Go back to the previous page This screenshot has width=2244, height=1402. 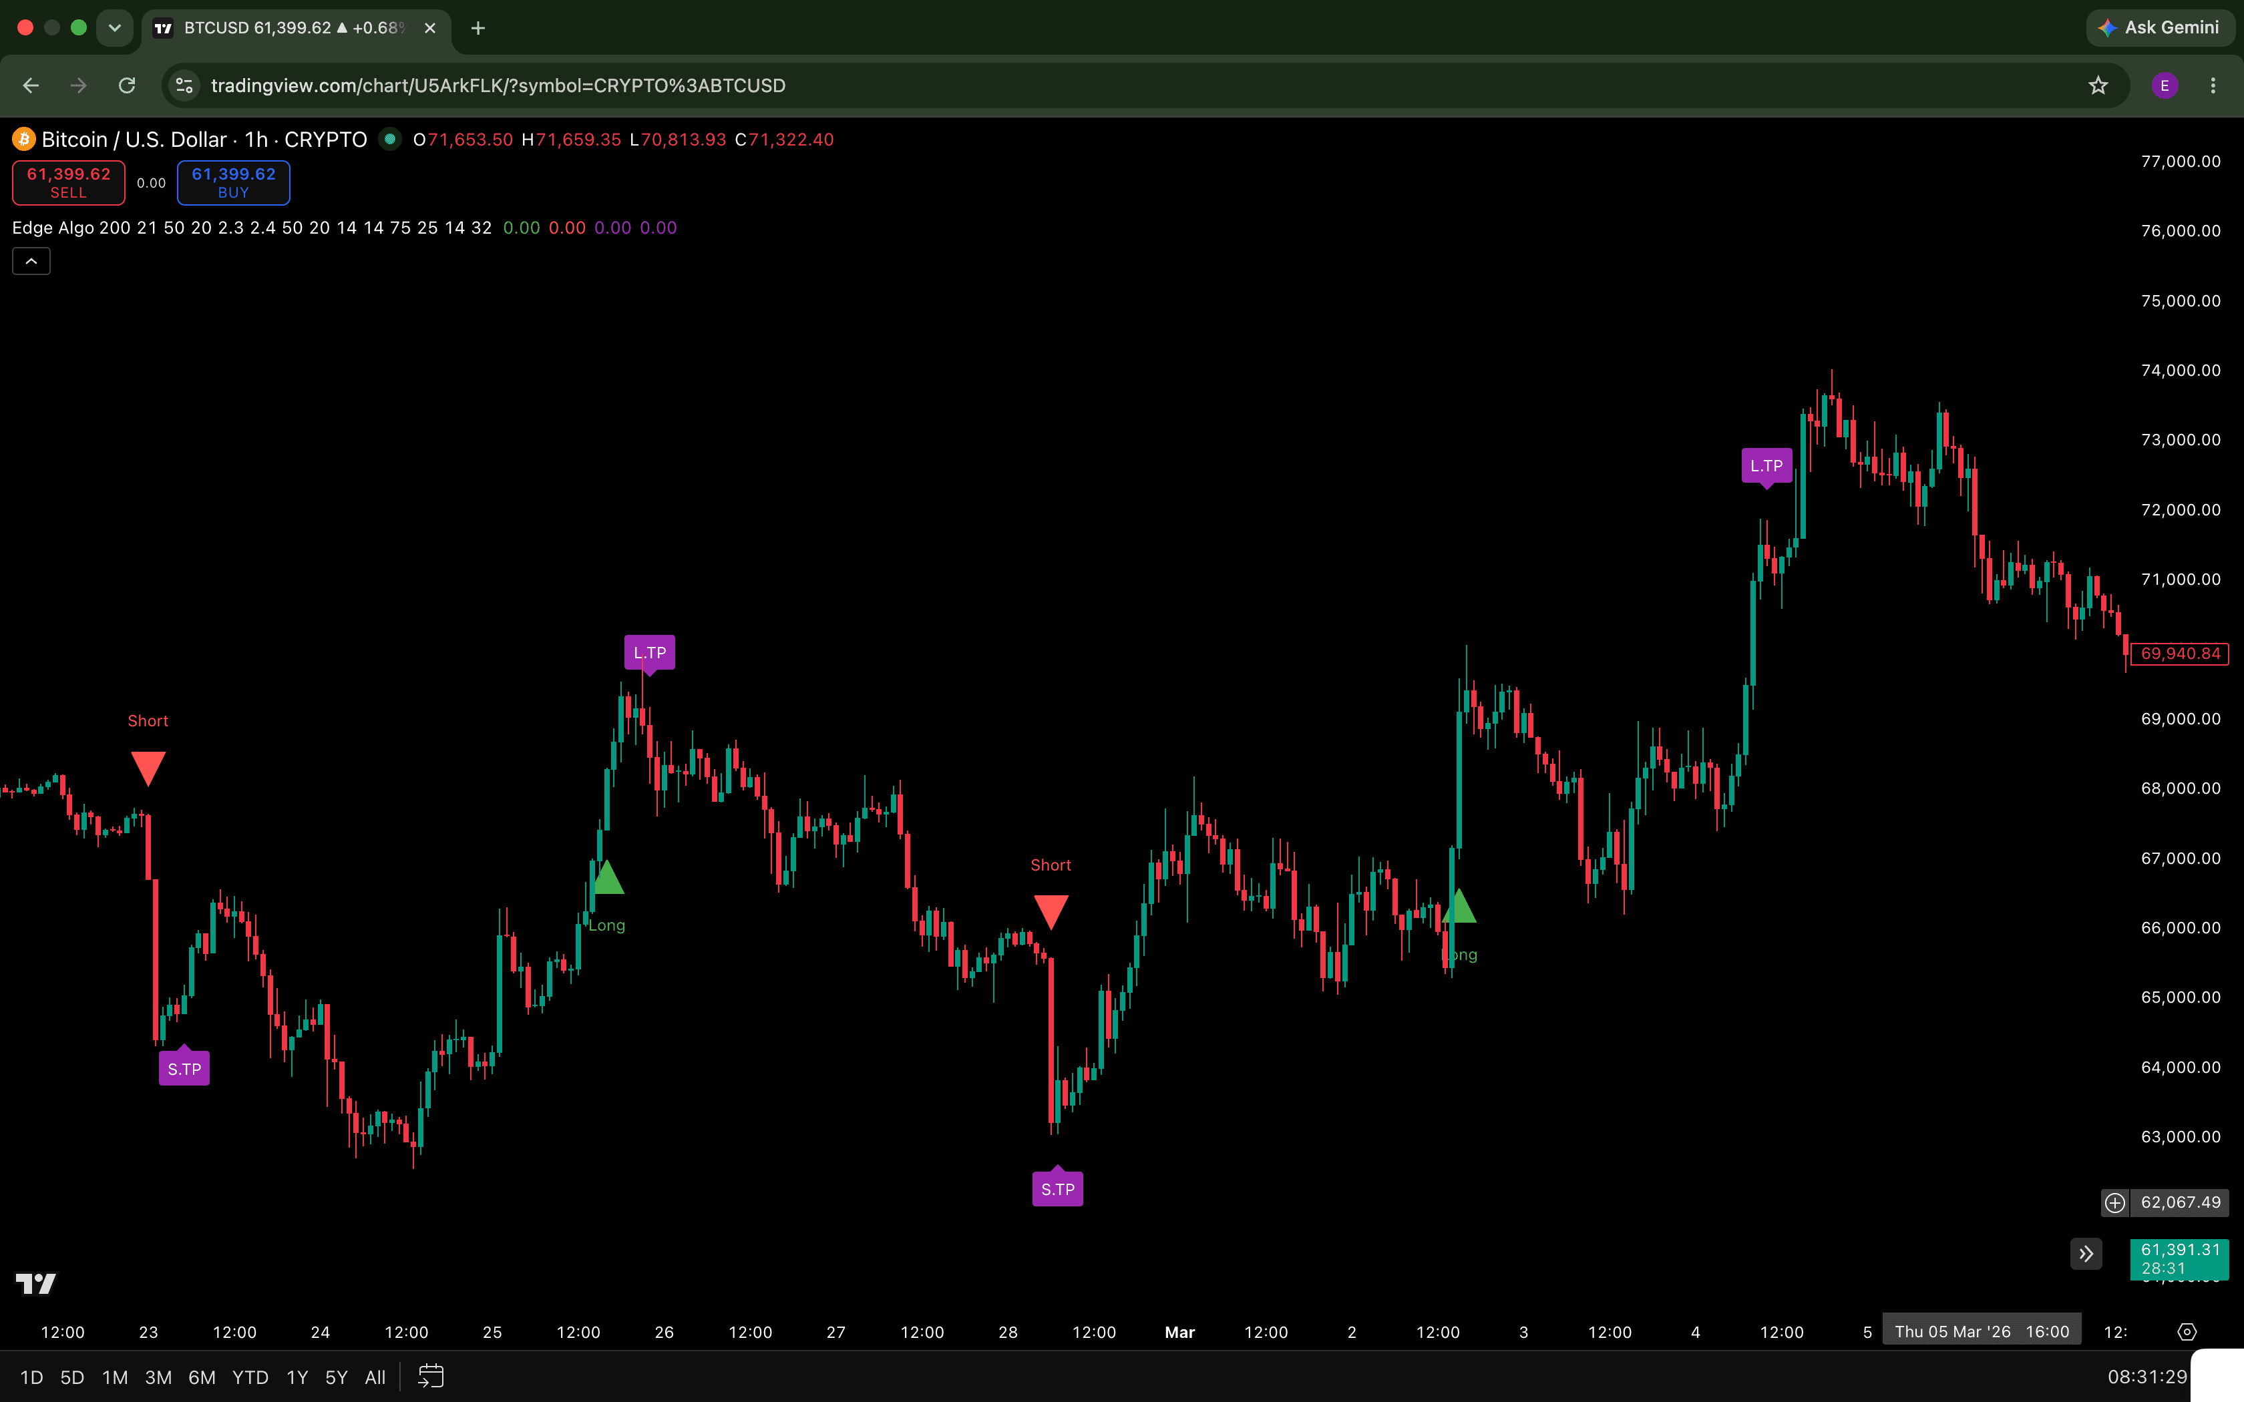coord(31,85)
